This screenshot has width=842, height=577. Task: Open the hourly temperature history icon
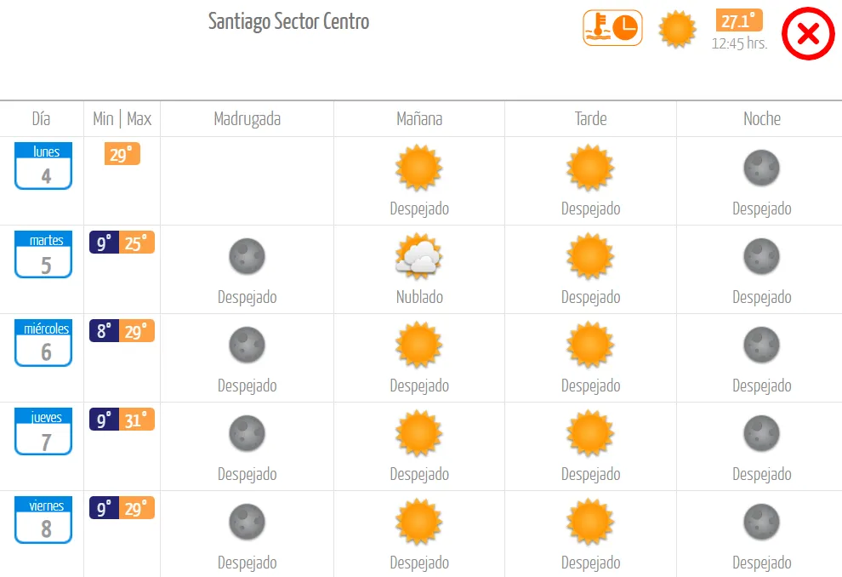(x=612, y=28)
